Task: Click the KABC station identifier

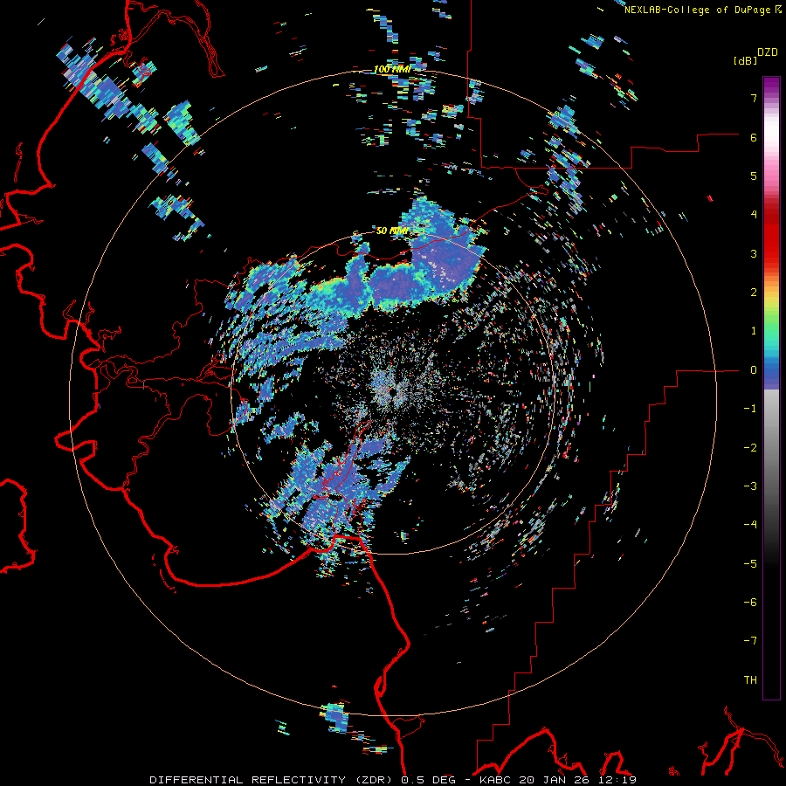Action: (496, 780)
